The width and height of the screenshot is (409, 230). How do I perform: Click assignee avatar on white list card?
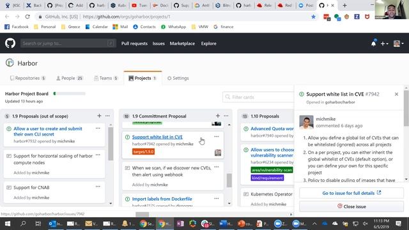218,153
